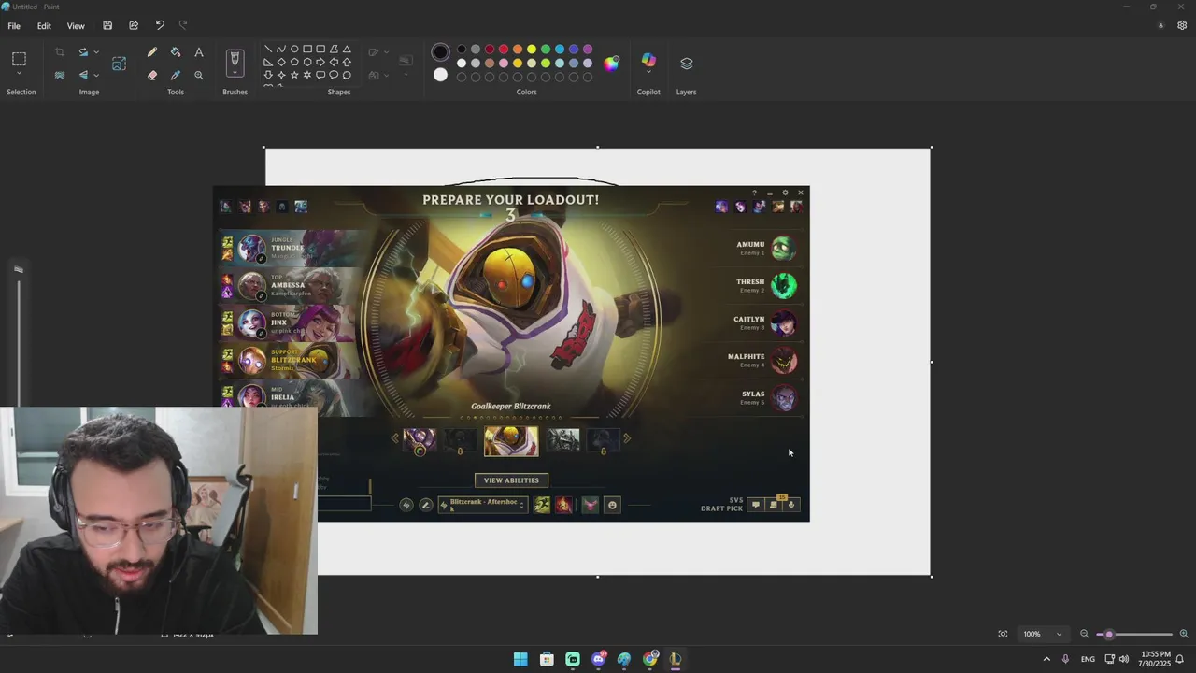
Task: Open the Blitzcrank - Aftershock rune page dropdown
Action: click(x=483, y=505)
